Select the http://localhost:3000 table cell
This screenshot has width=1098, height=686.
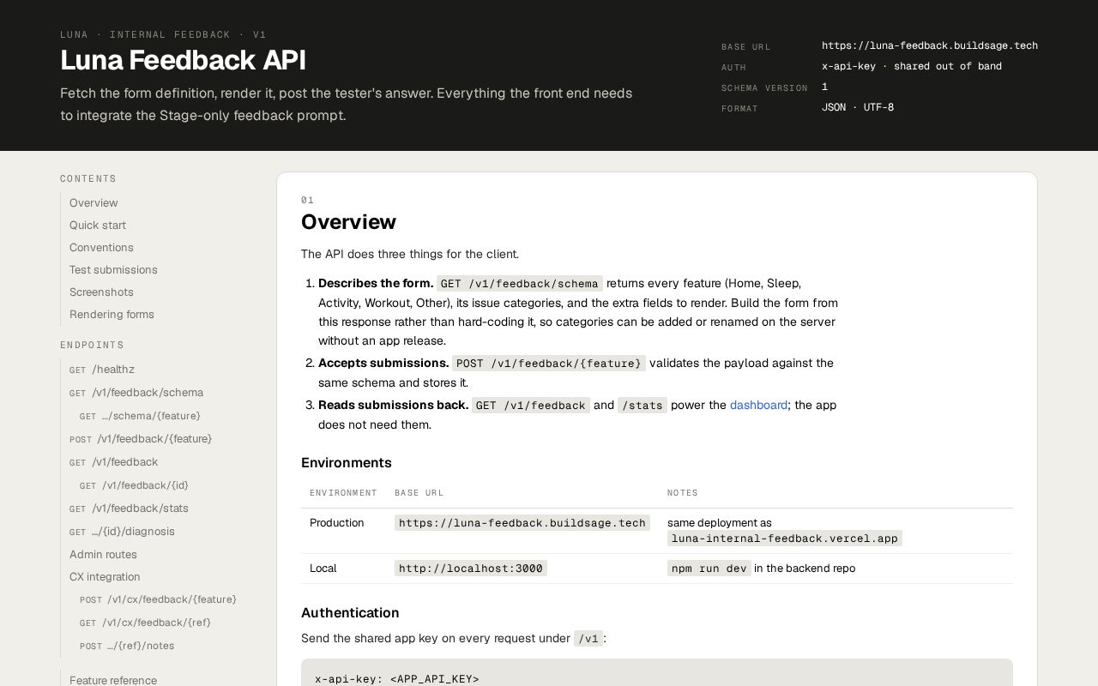pyautogui.click(x=471, y=569)
